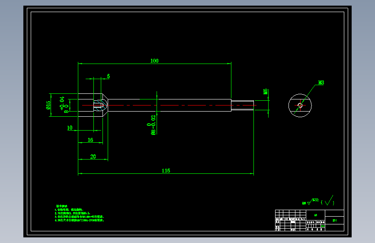Image resolution: width=375 pixels, height=243 pixels.
Task: Select technical requirement line 3
Action: click(80, 217)
